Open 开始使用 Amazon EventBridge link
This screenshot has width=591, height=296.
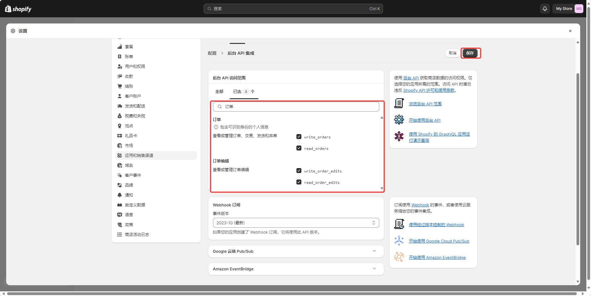click(x=437, y=257)
